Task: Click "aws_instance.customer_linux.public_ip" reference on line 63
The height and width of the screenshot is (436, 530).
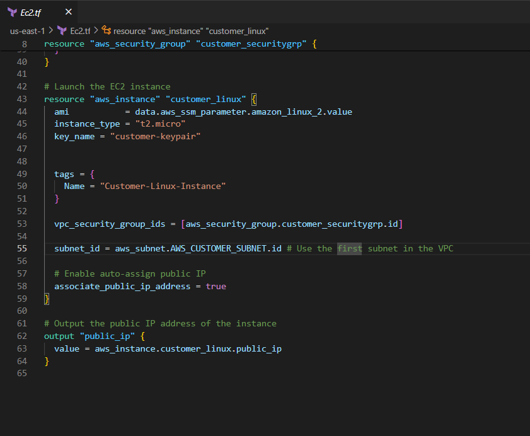Action: coord(188,349)
